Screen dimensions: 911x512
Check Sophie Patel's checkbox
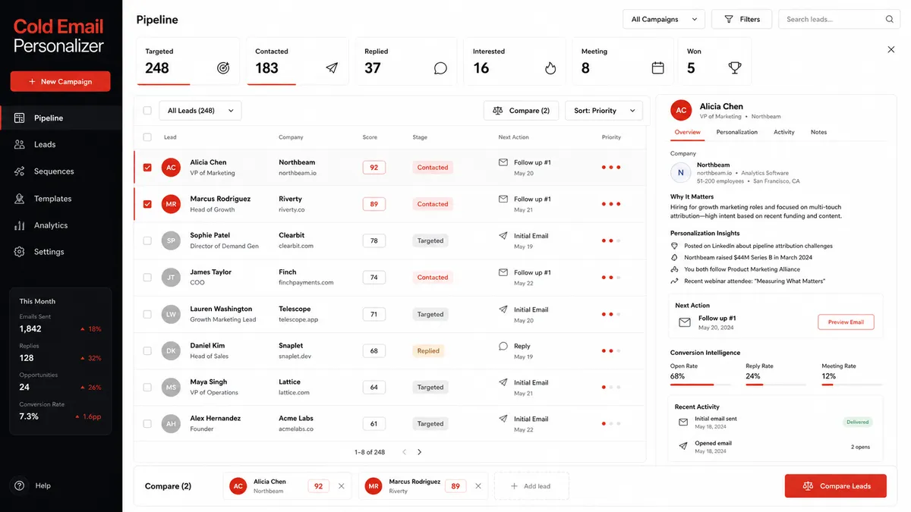[147, 240]
